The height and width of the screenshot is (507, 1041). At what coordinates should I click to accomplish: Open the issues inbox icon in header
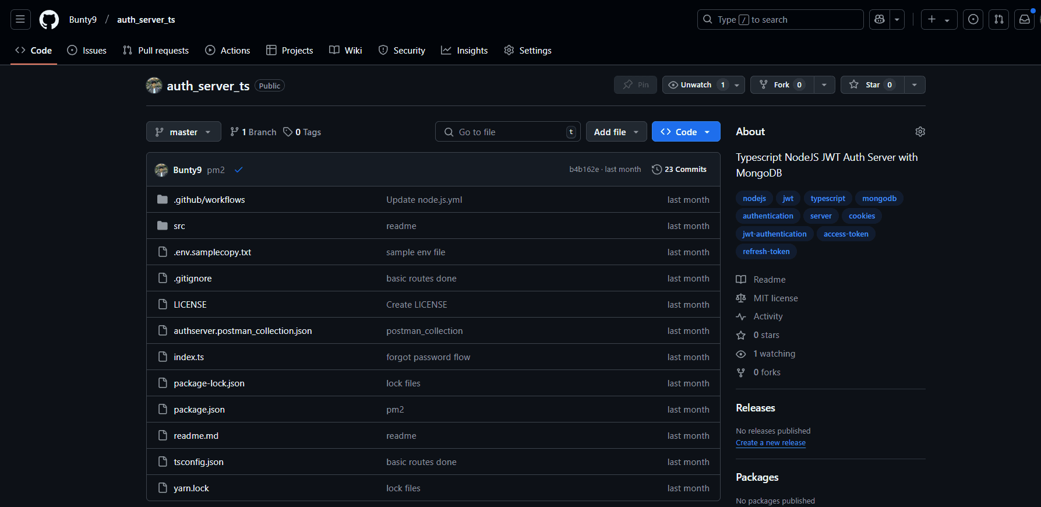pyautogui.click(x=973, y=20)
